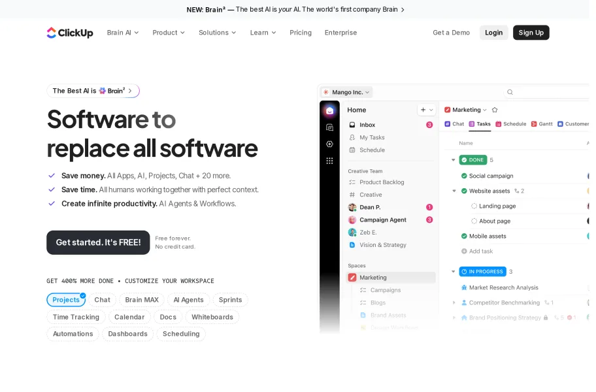The height and width of the screenshot is (392, 596).
Task: Click the Sign Up button
Action: [x=531, y=33]
